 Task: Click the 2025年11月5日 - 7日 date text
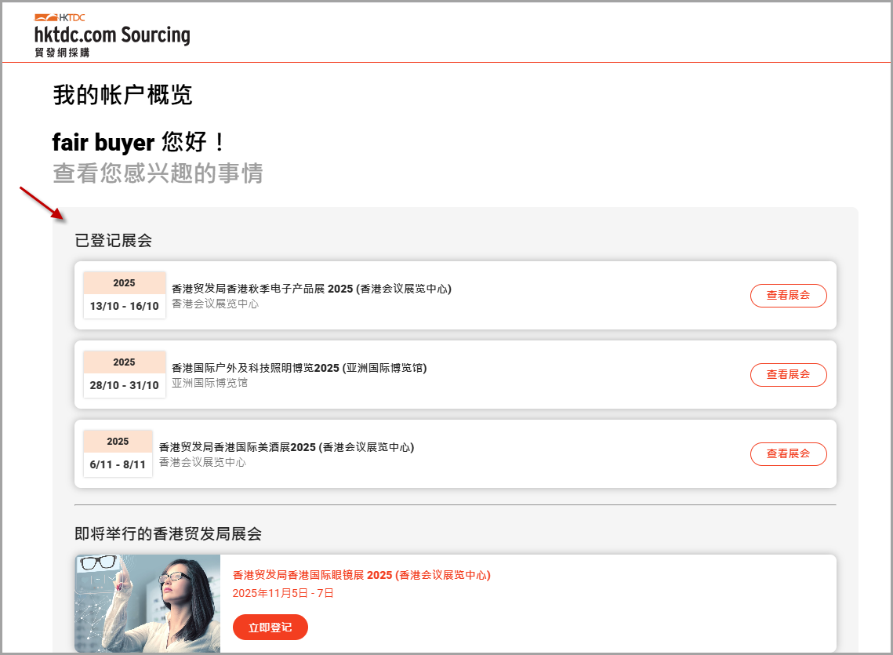tap(283, 593)
